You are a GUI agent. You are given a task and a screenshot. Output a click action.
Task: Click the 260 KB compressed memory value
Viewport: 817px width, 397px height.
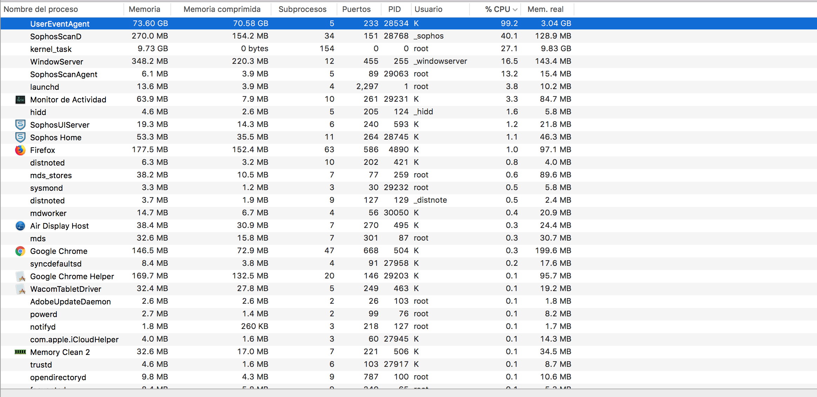point(255,326)
